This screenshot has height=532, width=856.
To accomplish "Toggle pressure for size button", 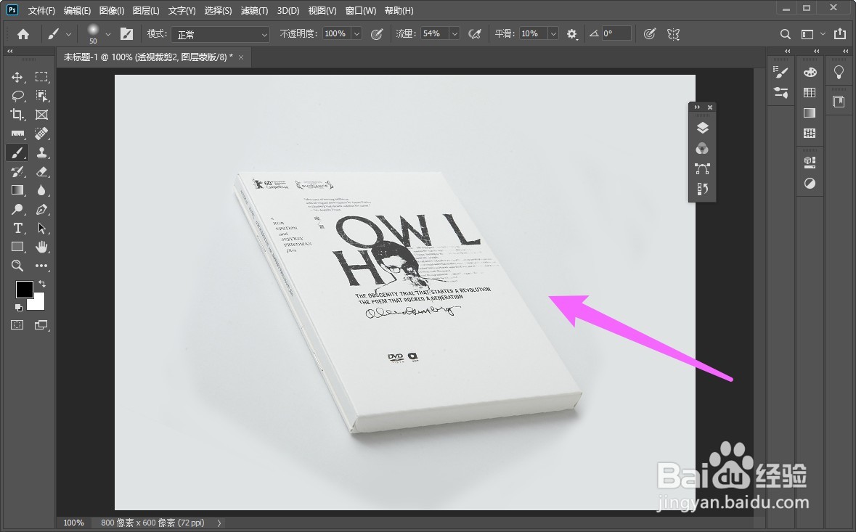I will point(649,34).
